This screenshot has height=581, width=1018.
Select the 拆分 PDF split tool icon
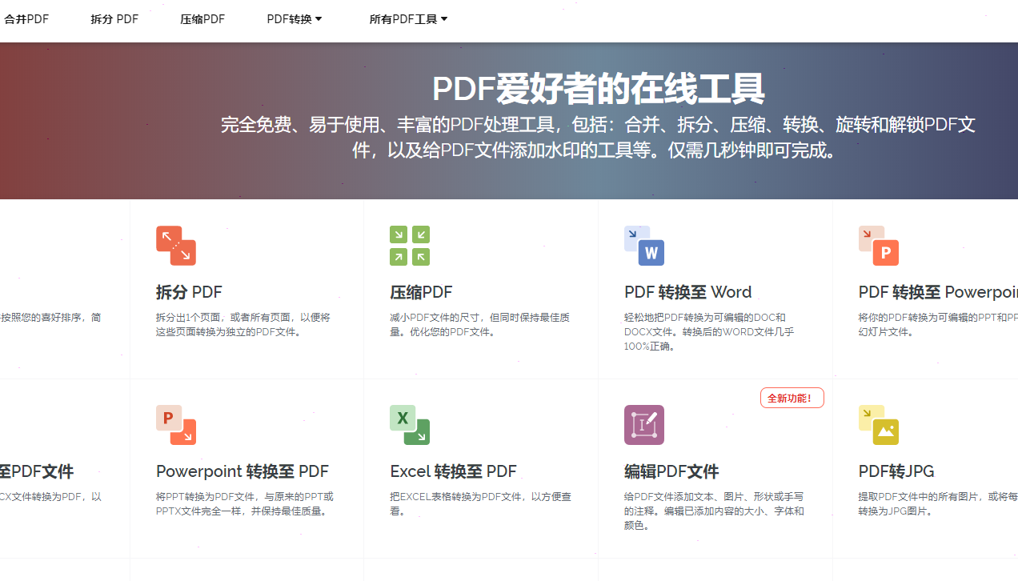click(x=176, y=245)
